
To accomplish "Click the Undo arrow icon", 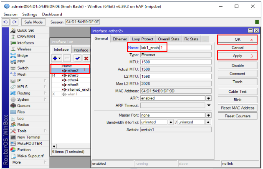I will click(5, 22).
